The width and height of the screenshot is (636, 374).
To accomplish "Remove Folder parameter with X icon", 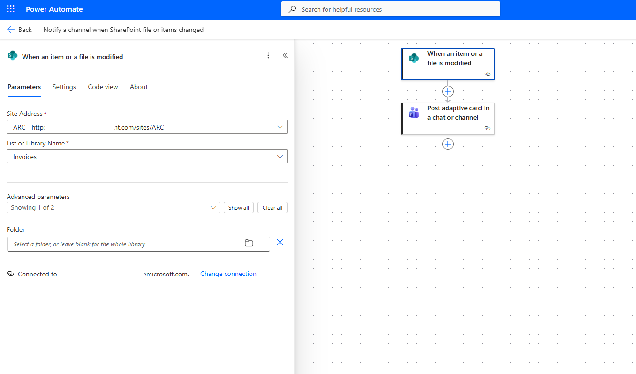I will (x=280, y=243).
